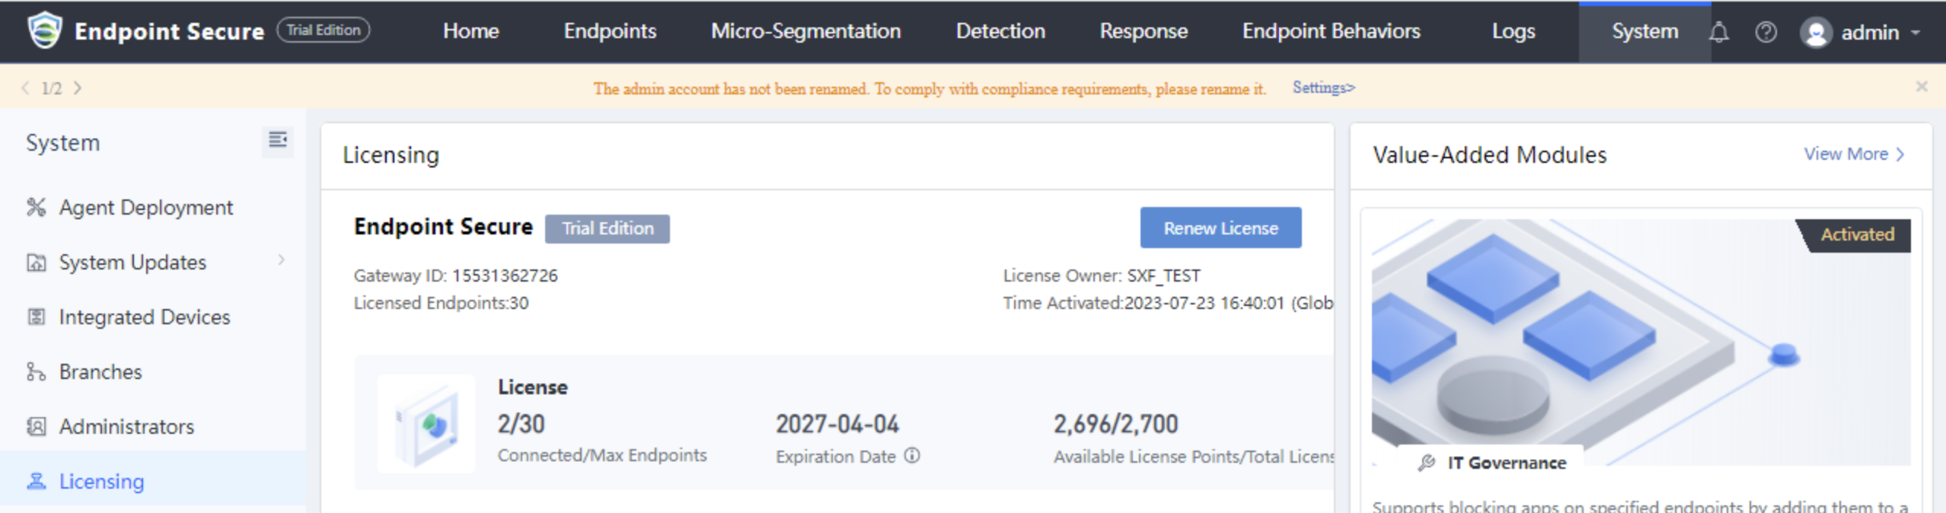Collapse the System sidebar menu icon

coord(278,140)
